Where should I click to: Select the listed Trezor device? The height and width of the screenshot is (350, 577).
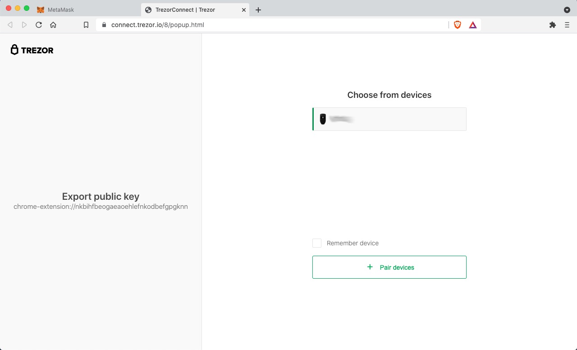pyautogui.click(x=389, y=119)
